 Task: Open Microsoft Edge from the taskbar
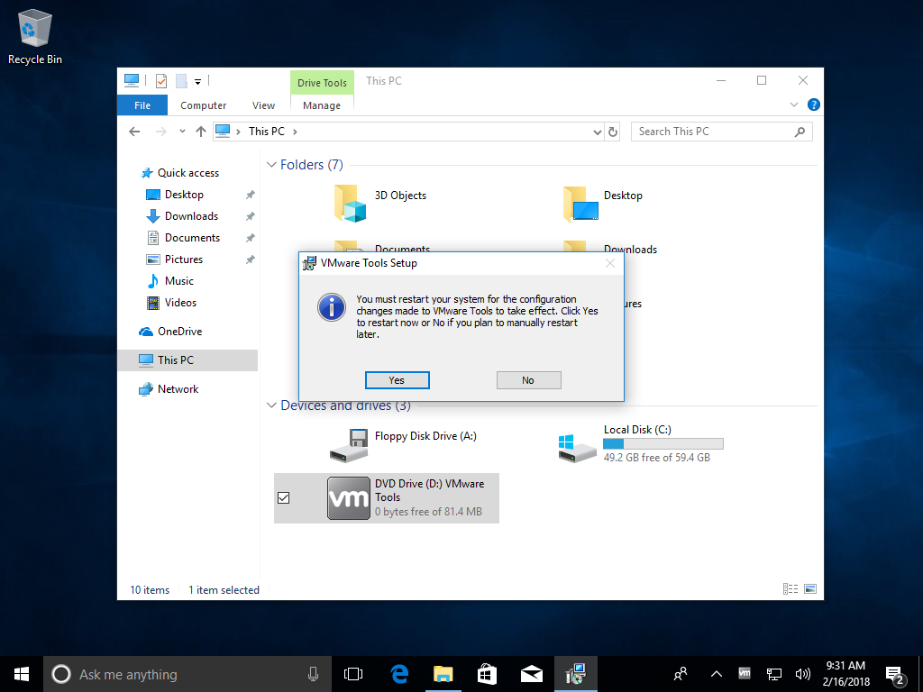(399, 674)
